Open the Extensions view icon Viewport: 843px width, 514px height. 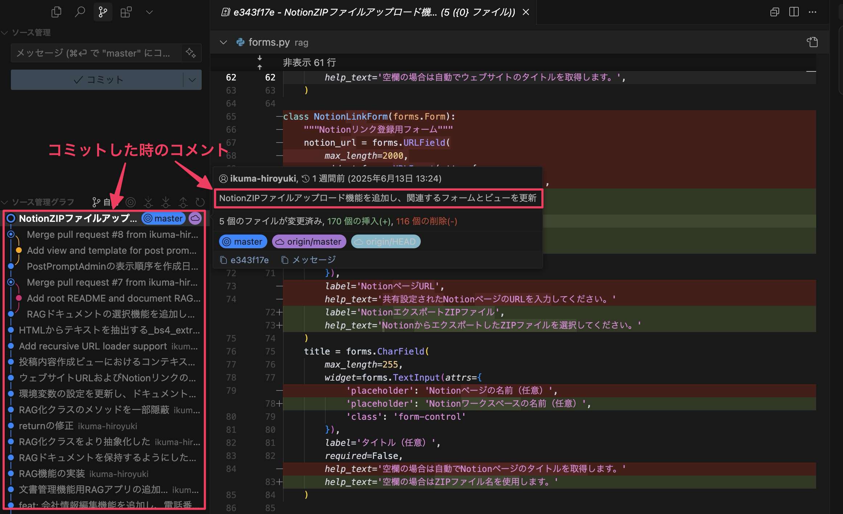(126, 12)
